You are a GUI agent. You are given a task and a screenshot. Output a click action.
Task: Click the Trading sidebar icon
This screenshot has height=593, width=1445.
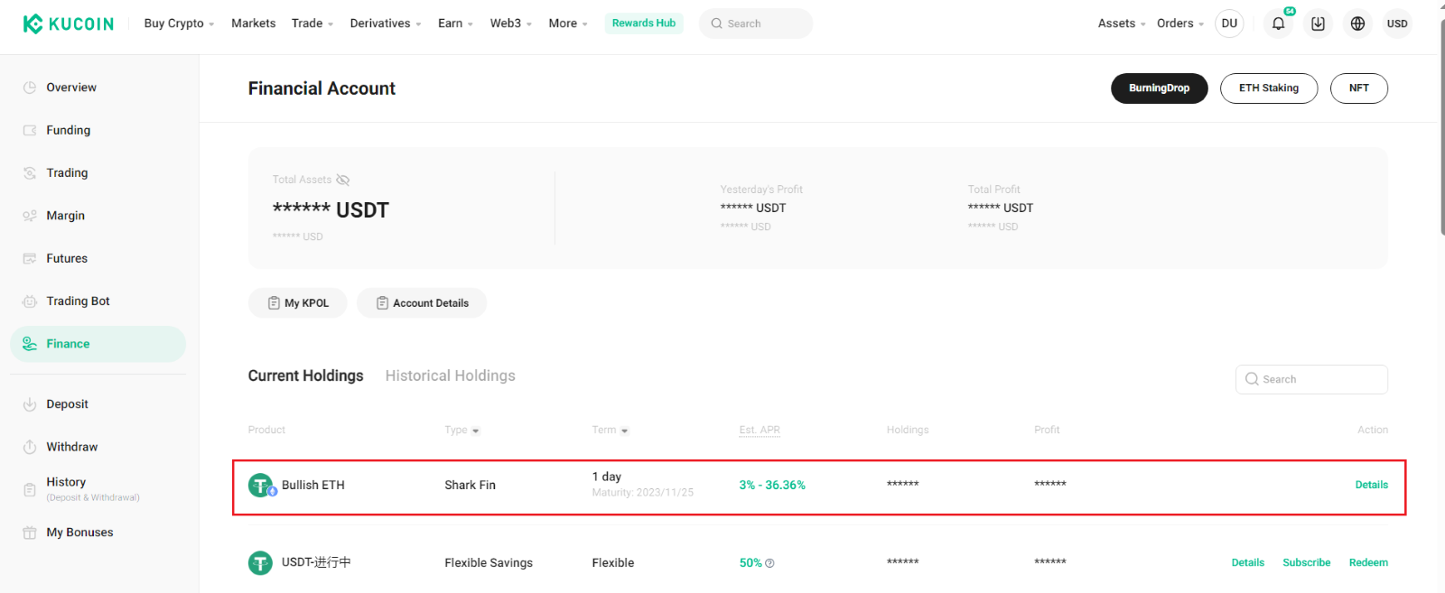30,172
